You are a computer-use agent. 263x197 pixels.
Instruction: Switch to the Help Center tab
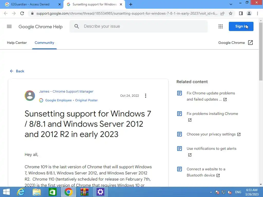click(17, 43)
